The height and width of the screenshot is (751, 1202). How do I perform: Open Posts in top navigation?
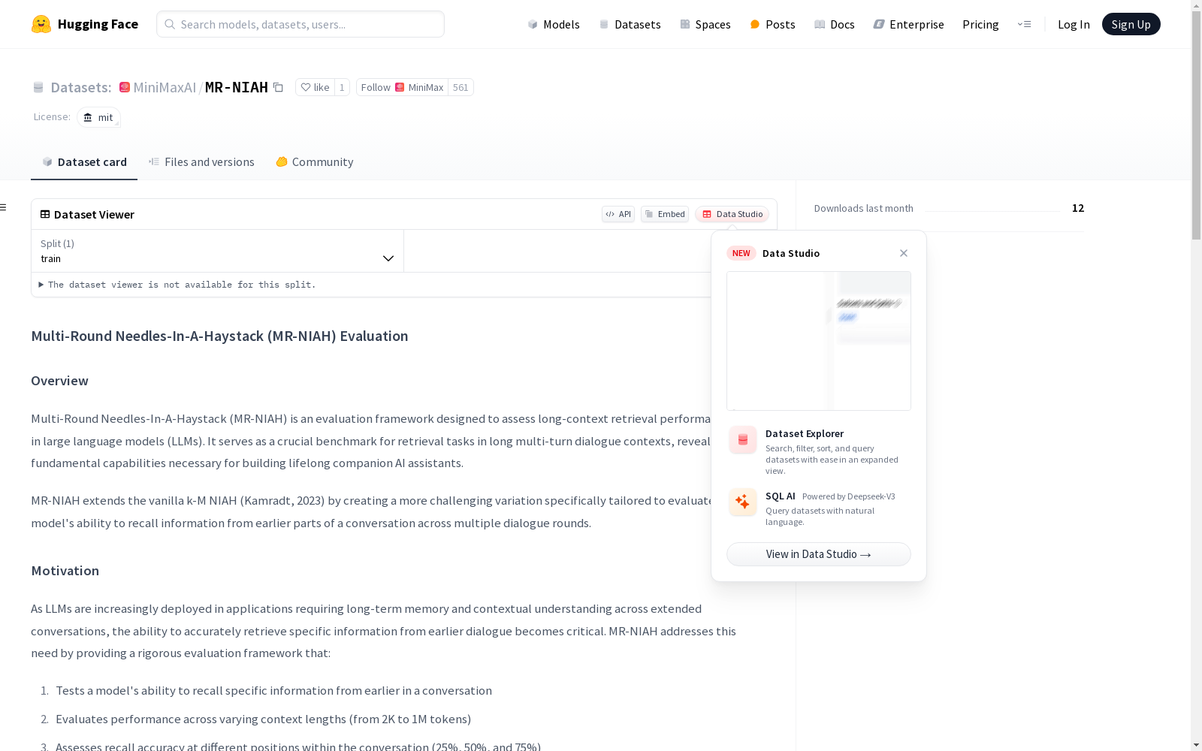click(x=772, y=24)
